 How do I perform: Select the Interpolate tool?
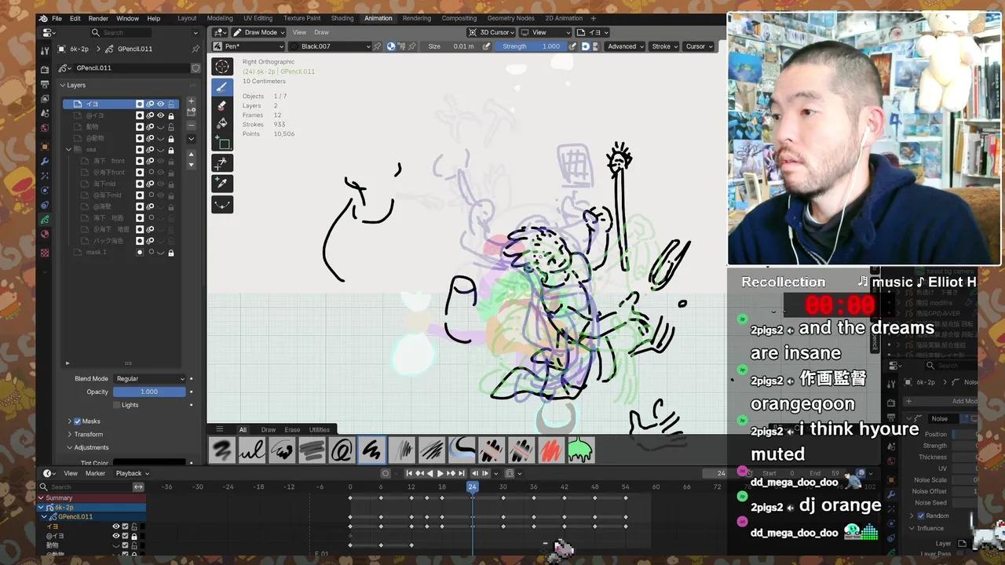click(222, 204)
